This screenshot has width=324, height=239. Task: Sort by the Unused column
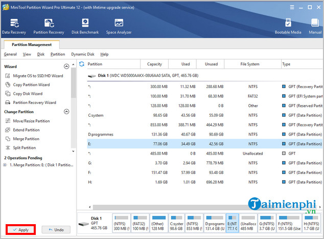click(x=211, y=64)
